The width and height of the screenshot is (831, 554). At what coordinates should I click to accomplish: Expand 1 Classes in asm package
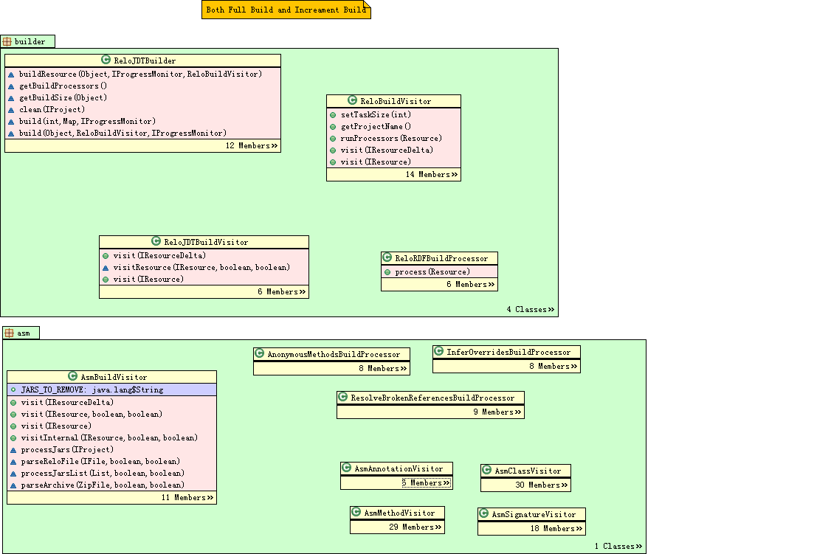(618, 546)
